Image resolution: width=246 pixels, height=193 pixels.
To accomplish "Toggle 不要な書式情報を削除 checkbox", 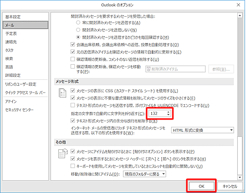I will tap(73, 98).
